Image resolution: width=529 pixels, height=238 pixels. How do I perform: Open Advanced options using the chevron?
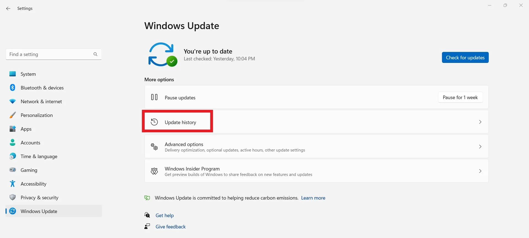(x=480, y=147)
